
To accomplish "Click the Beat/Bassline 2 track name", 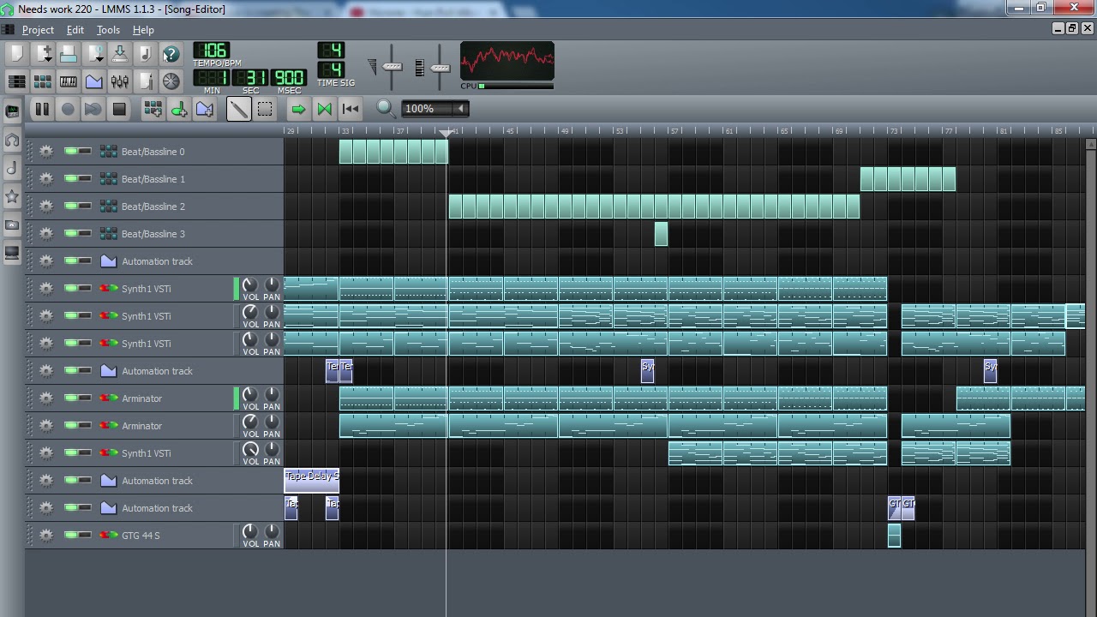I will (153, 207).
